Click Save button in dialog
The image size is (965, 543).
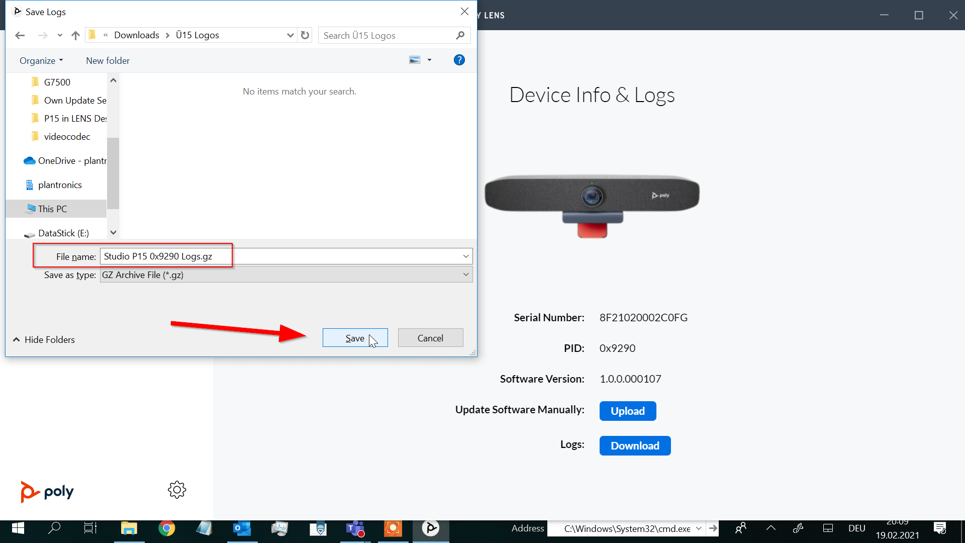[x=355, y=338]
